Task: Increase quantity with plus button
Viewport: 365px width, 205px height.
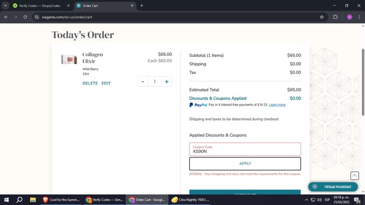Action: pyautogui.click(x=167, y=81)
